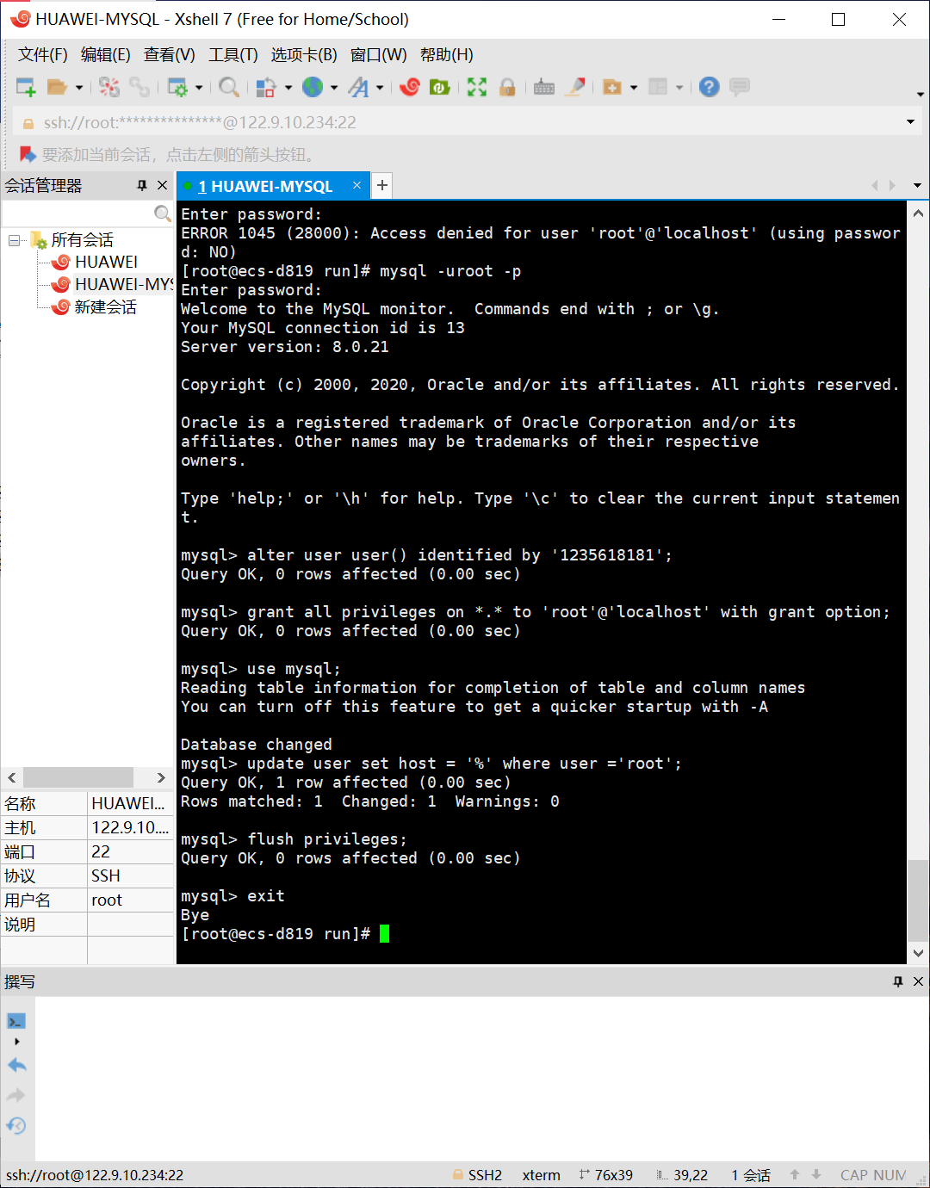This screenshot has width=930, height=1188.
Task: Open the 选项卡(B) menu
Action: [x=304, y=55]
